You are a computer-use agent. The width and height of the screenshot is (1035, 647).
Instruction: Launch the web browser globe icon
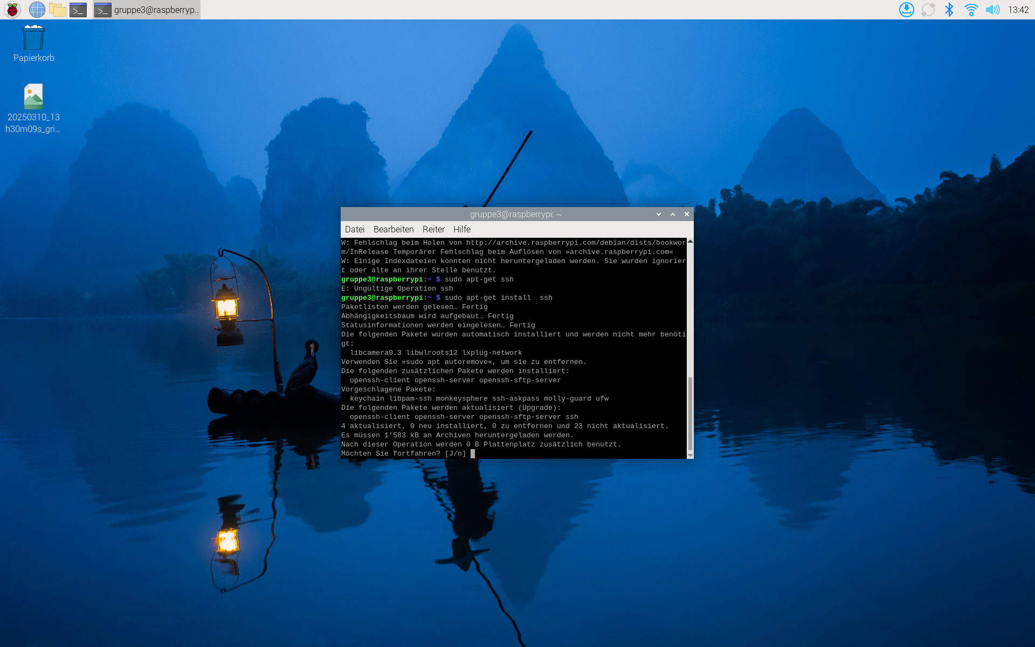click(37, 10)
